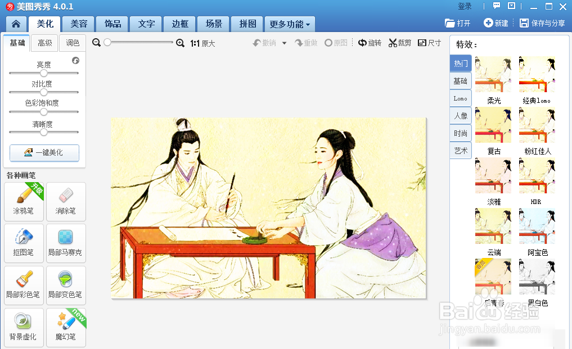Open the undo history dropdown arrow

[x=284, y=43]
